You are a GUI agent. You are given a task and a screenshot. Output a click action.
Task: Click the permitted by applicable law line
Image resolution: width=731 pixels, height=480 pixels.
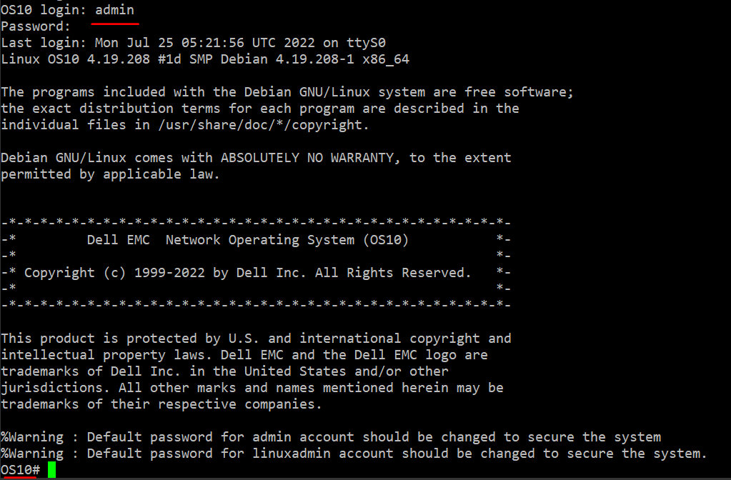pyautogui.click(x=110, y=174)
